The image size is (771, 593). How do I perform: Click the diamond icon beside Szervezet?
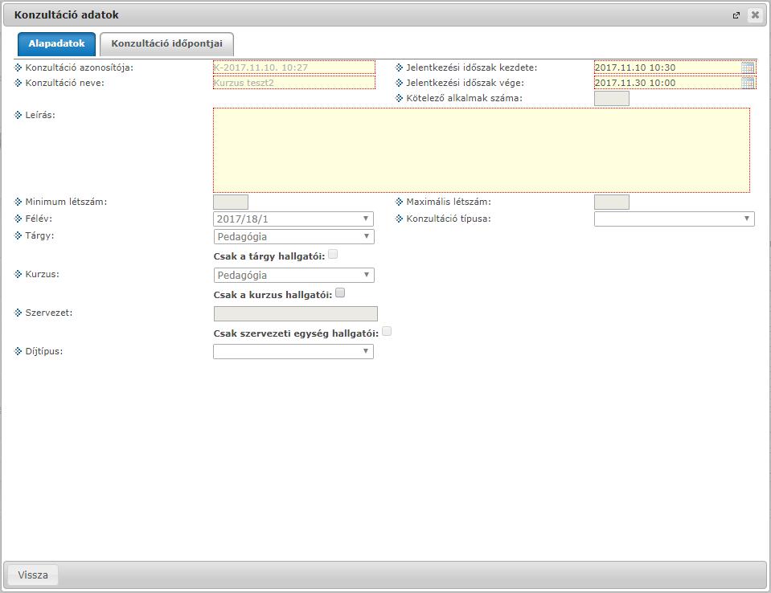tap(18, 313)
